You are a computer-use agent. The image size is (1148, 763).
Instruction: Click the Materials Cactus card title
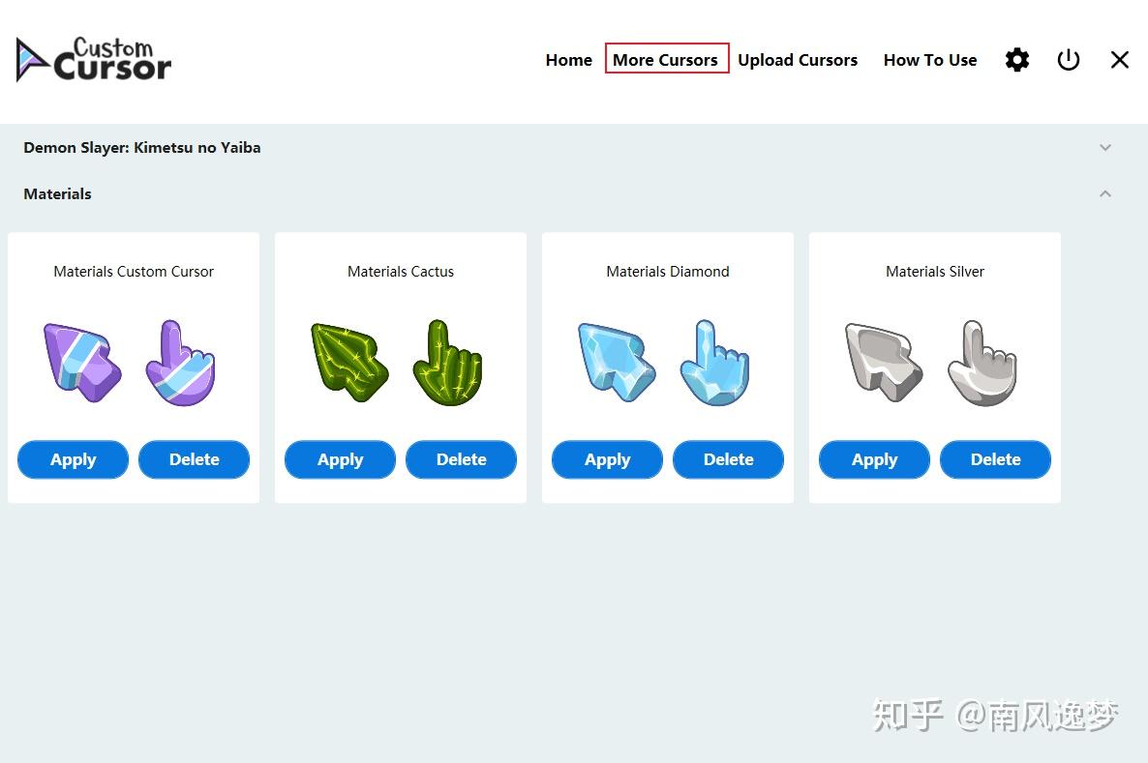coord(400,272)
